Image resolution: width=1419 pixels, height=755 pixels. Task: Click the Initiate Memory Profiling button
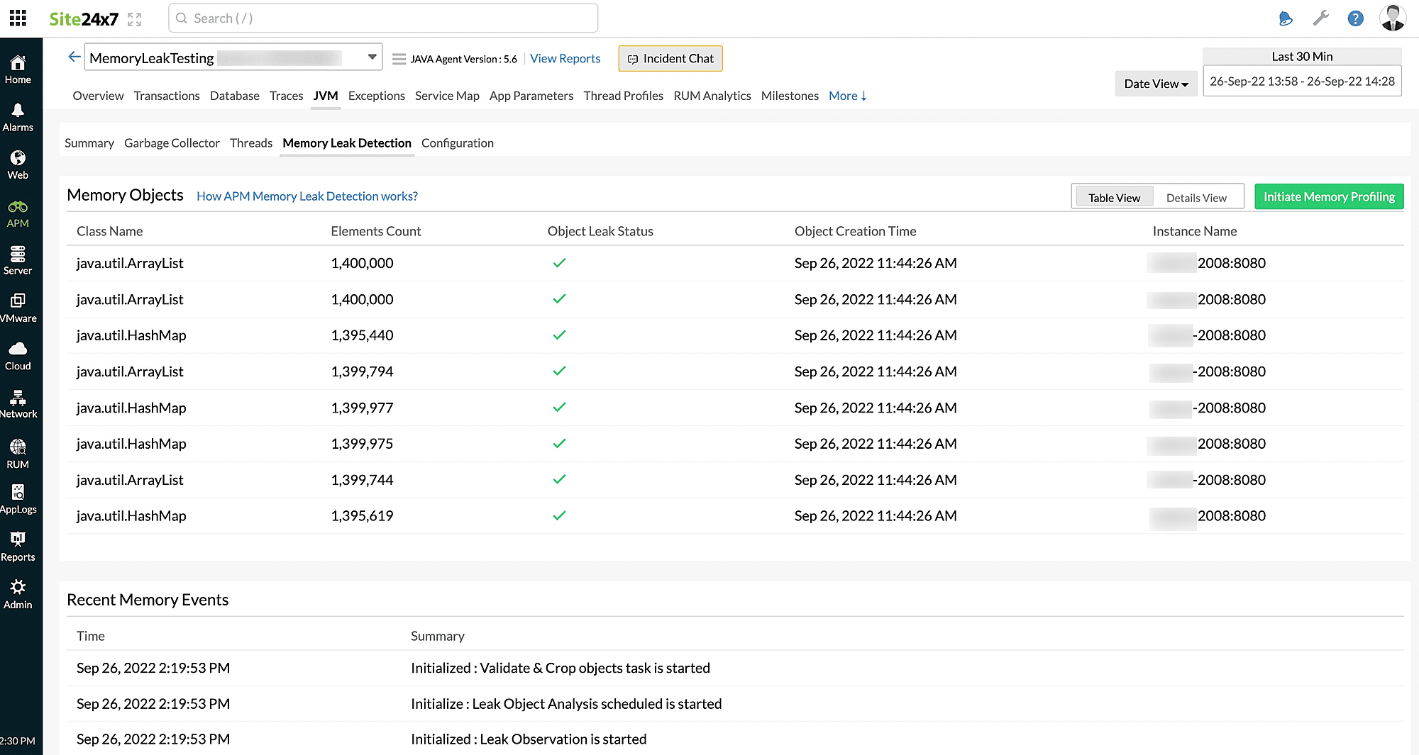coord(1328,196)
